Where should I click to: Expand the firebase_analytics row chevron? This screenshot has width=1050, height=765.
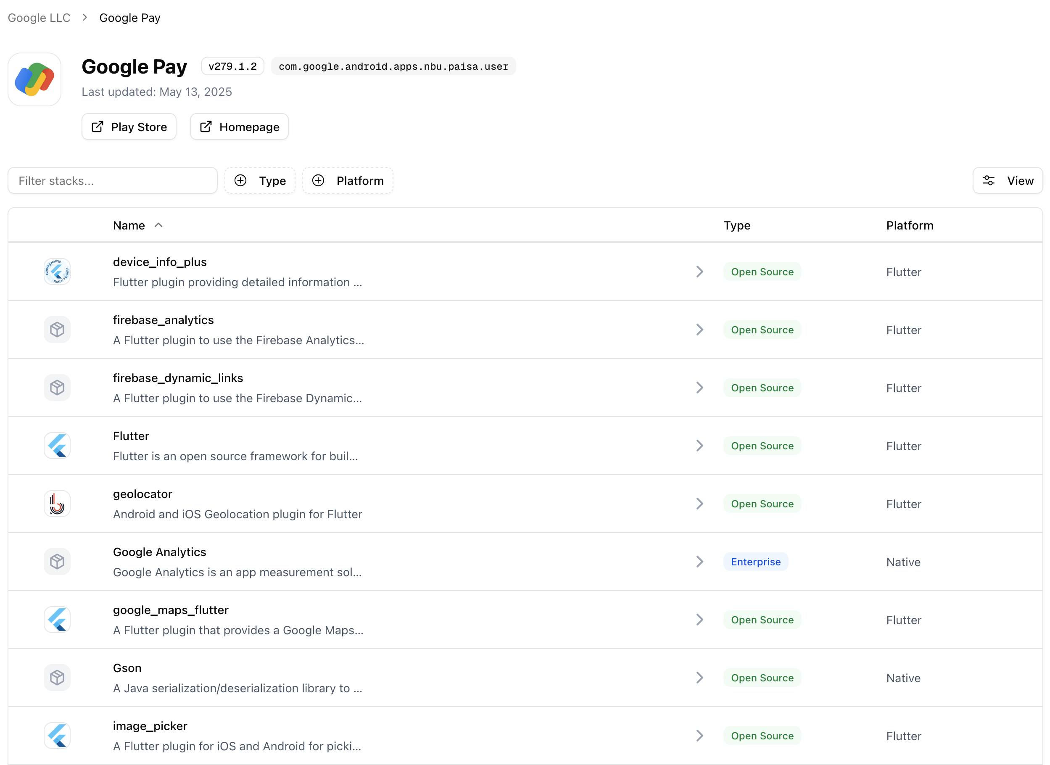pos(699,330)
